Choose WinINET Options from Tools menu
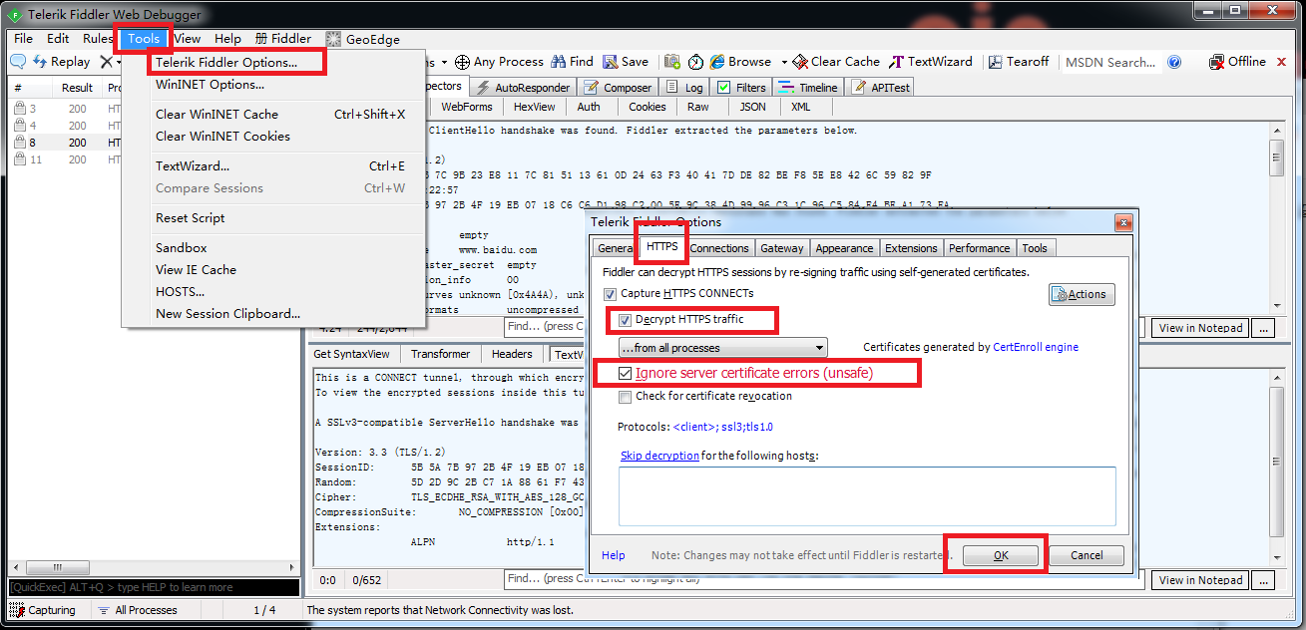Screen dimensions: 1306x630 (210, 85)
